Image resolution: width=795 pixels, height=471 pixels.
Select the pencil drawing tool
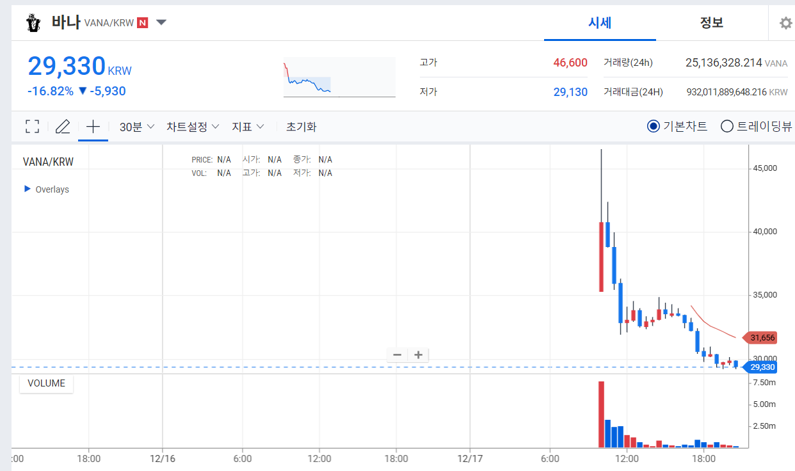tap(62, 126)
